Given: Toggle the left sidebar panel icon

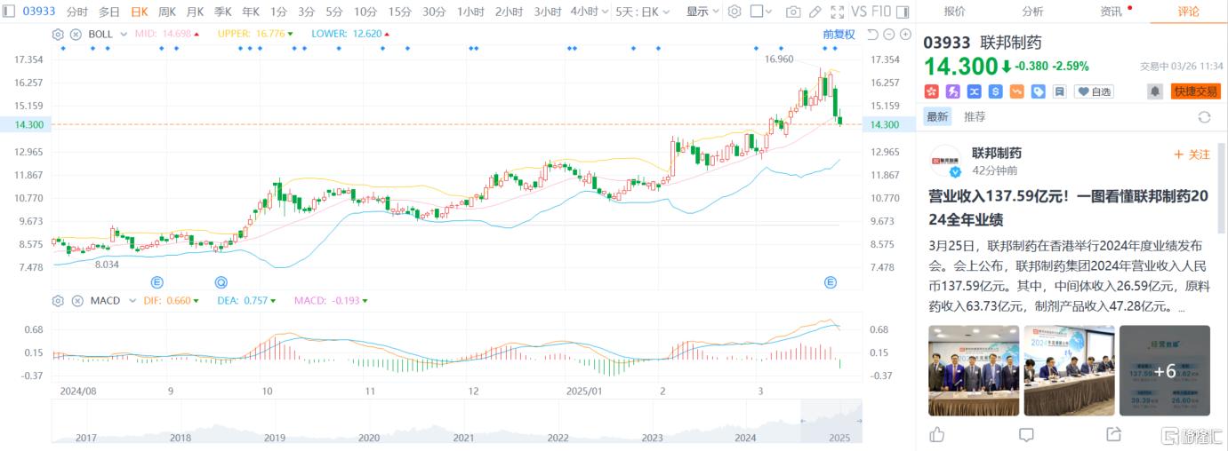Looking at the screenshot, I should 8,12.
